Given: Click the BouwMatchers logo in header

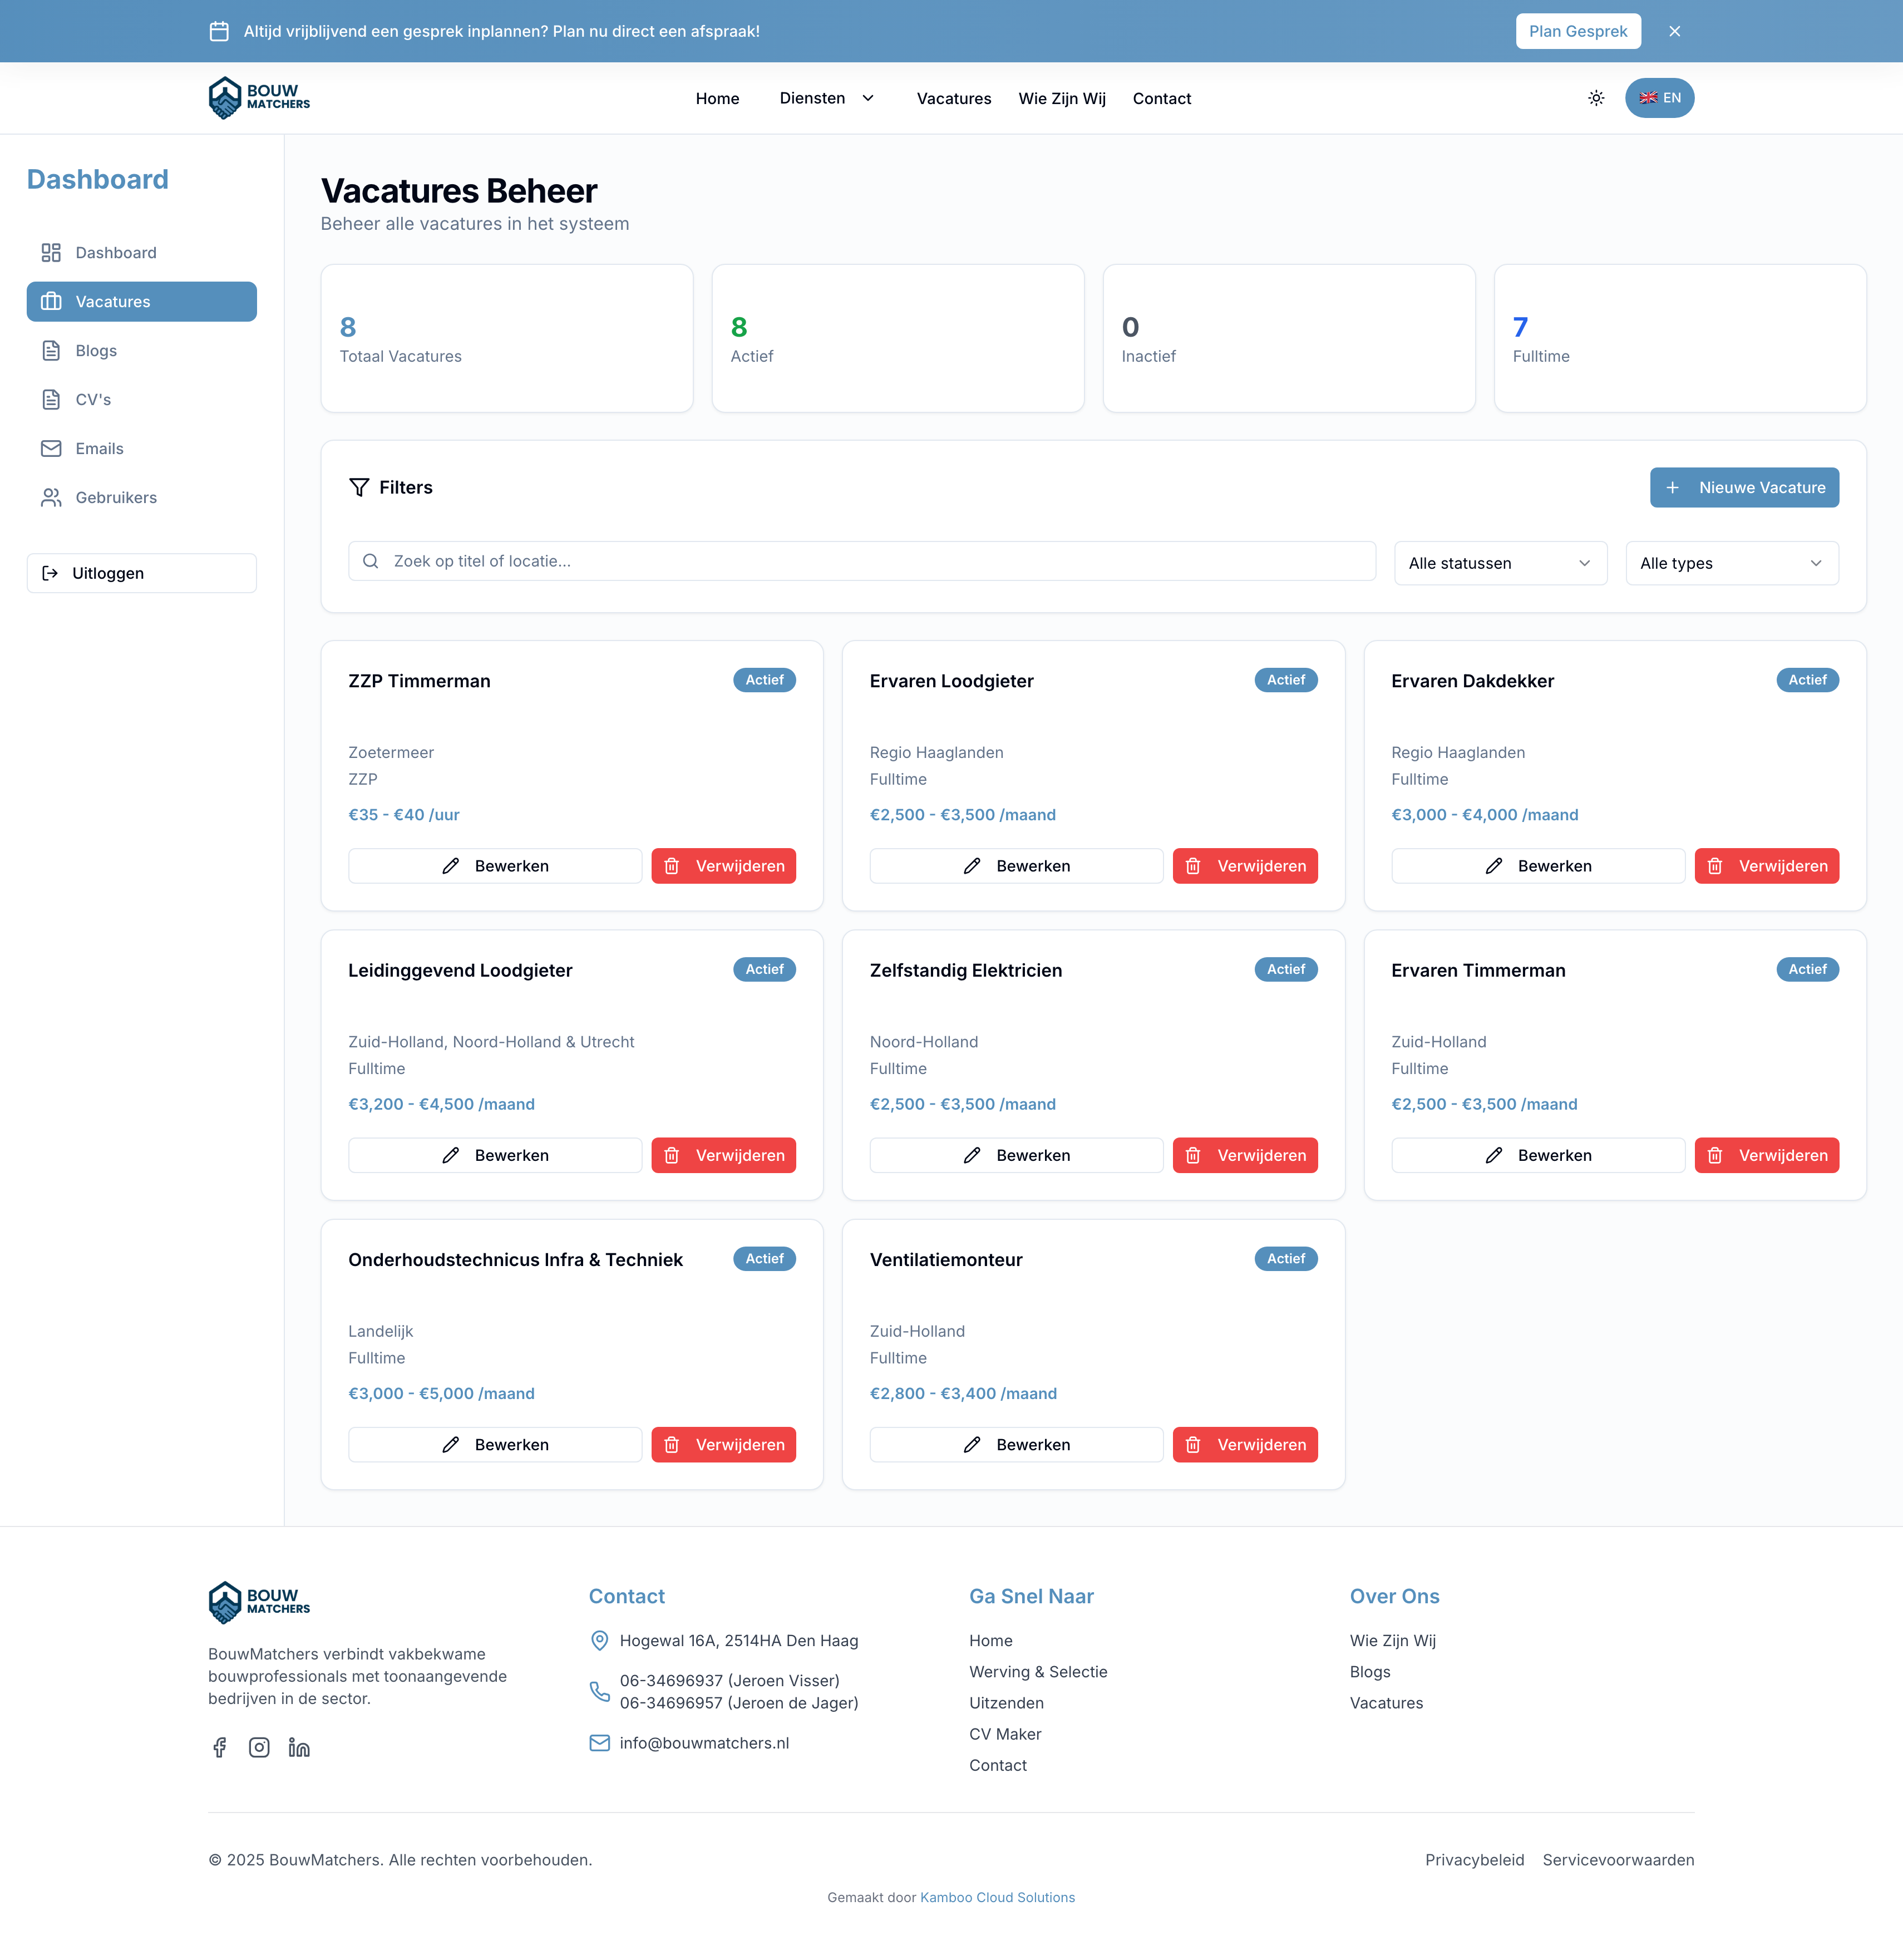Looking at the screenshot, I should [x=259, y=98].
